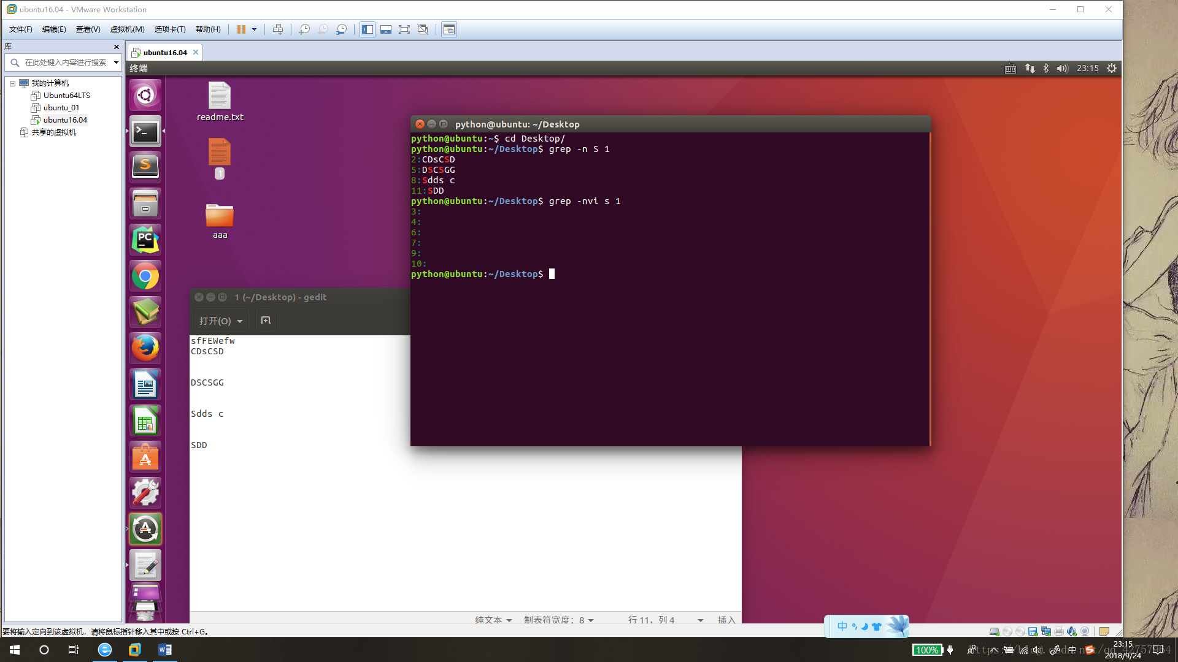Open the 查看(V) menu
The height and width of the screenshot is (662, 1178).
click(88, 29)
